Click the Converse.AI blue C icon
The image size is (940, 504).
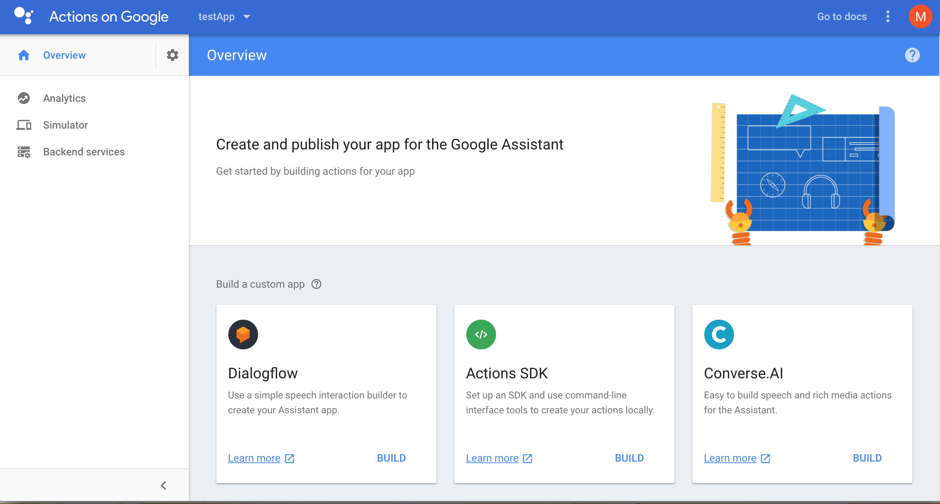coord(719,335)
